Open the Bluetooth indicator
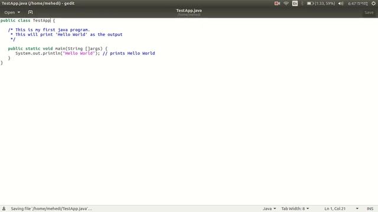Screen dimensions: 378x212 (x=302, y=4)
